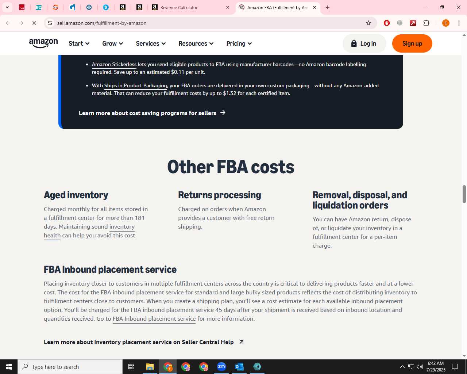Expand the Start navigation menu
The height and width of the screenshot is (374, 467).
[x=79, y=43]
